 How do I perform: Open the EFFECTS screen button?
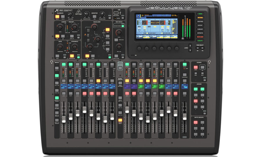200,33
